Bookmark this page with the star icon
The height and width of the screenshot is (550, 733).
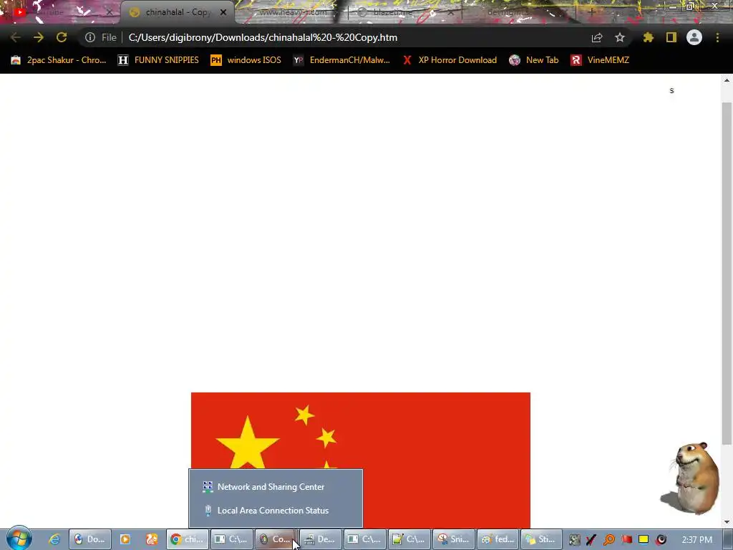[620, 37]
